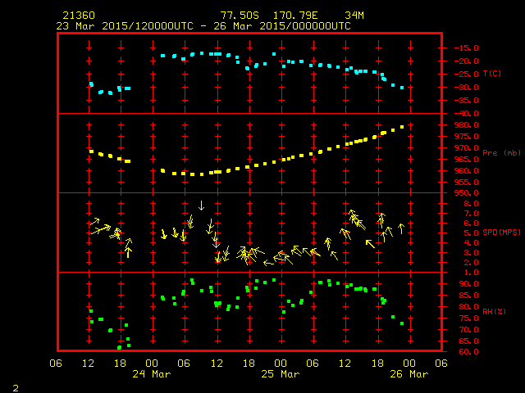Click the -35.0 temperature tick value

pos(467,100)
